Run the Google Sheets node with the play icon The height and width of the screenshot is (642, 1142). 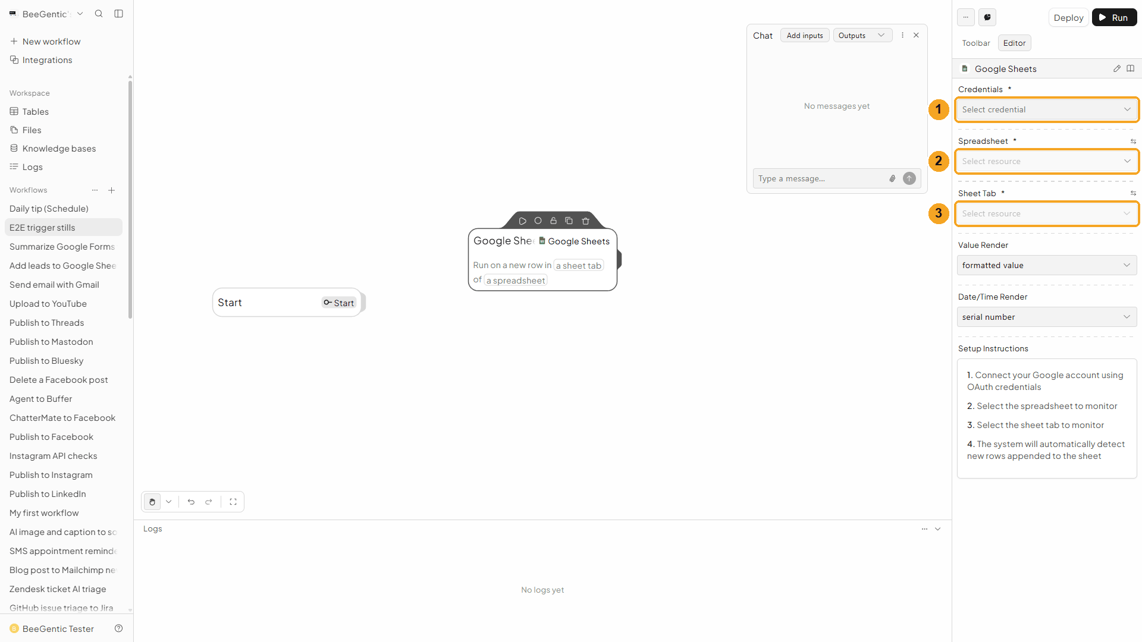click(522, 221)
